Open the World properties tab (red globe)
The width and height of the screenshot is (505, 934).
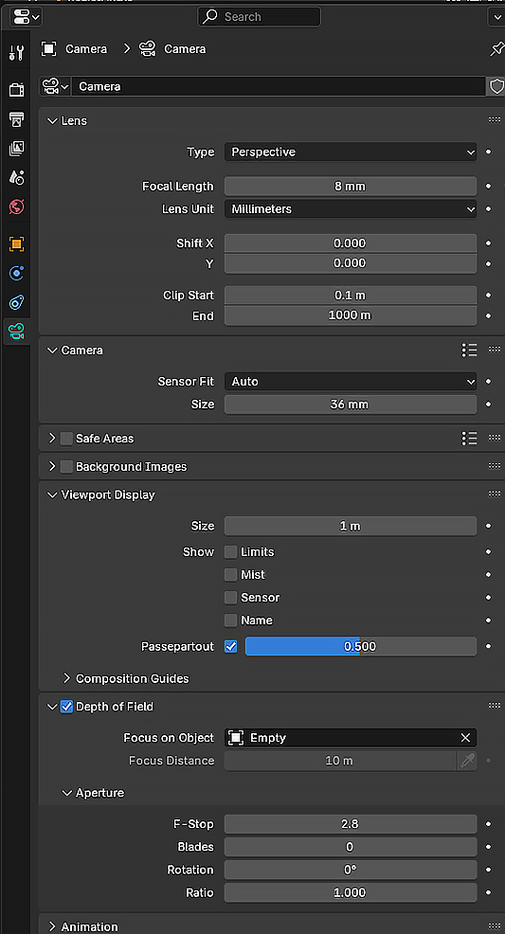pyautogui.click(x=16, y=207)
